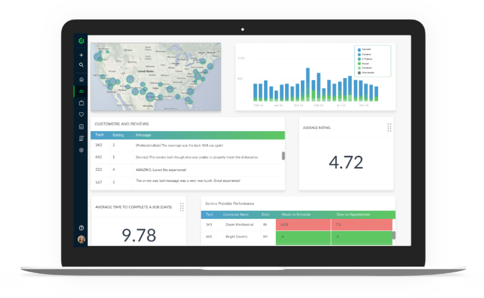This screenshot has width=484, height=298.
Task: Click the Paused green legend swatch
Action: (359, 64)
